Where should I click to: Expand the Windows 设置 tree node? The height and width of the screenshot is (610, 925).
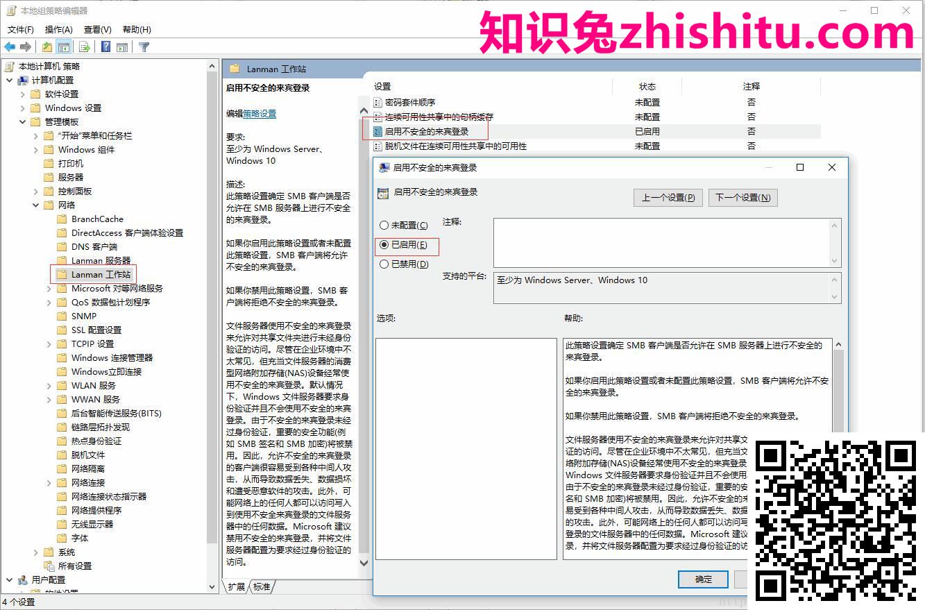click(x=23, y=108)
